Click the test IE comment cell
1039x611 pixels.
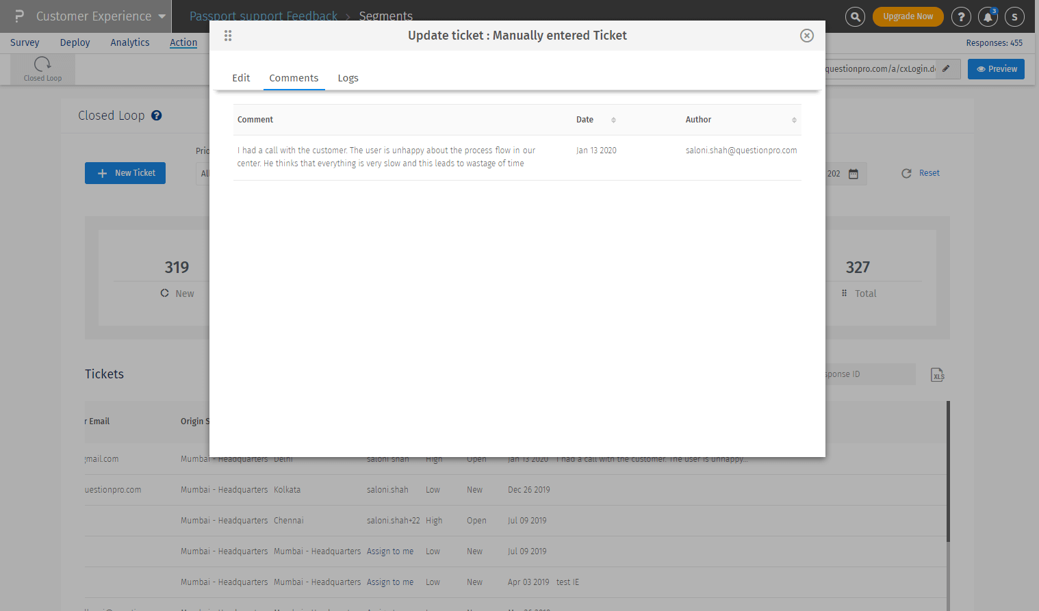[567, 582]
